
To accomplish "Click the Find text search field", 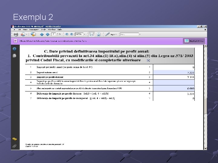I will tap(129, 34).
